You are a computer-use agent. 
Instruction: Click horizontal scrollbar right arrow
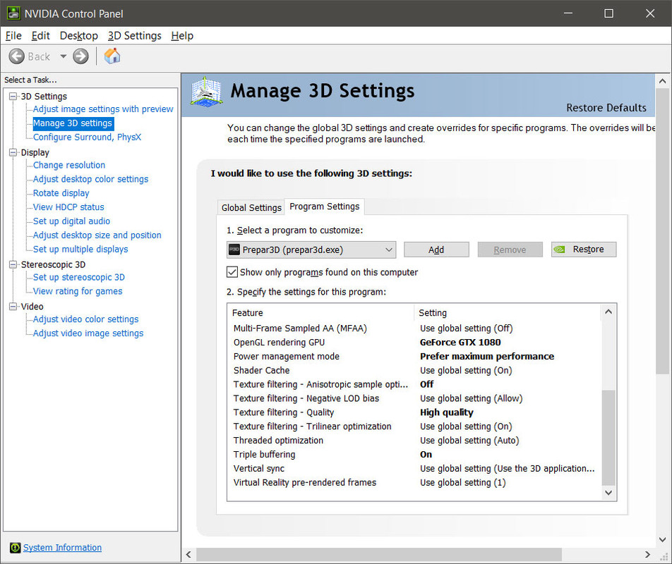tap(647, 555)
